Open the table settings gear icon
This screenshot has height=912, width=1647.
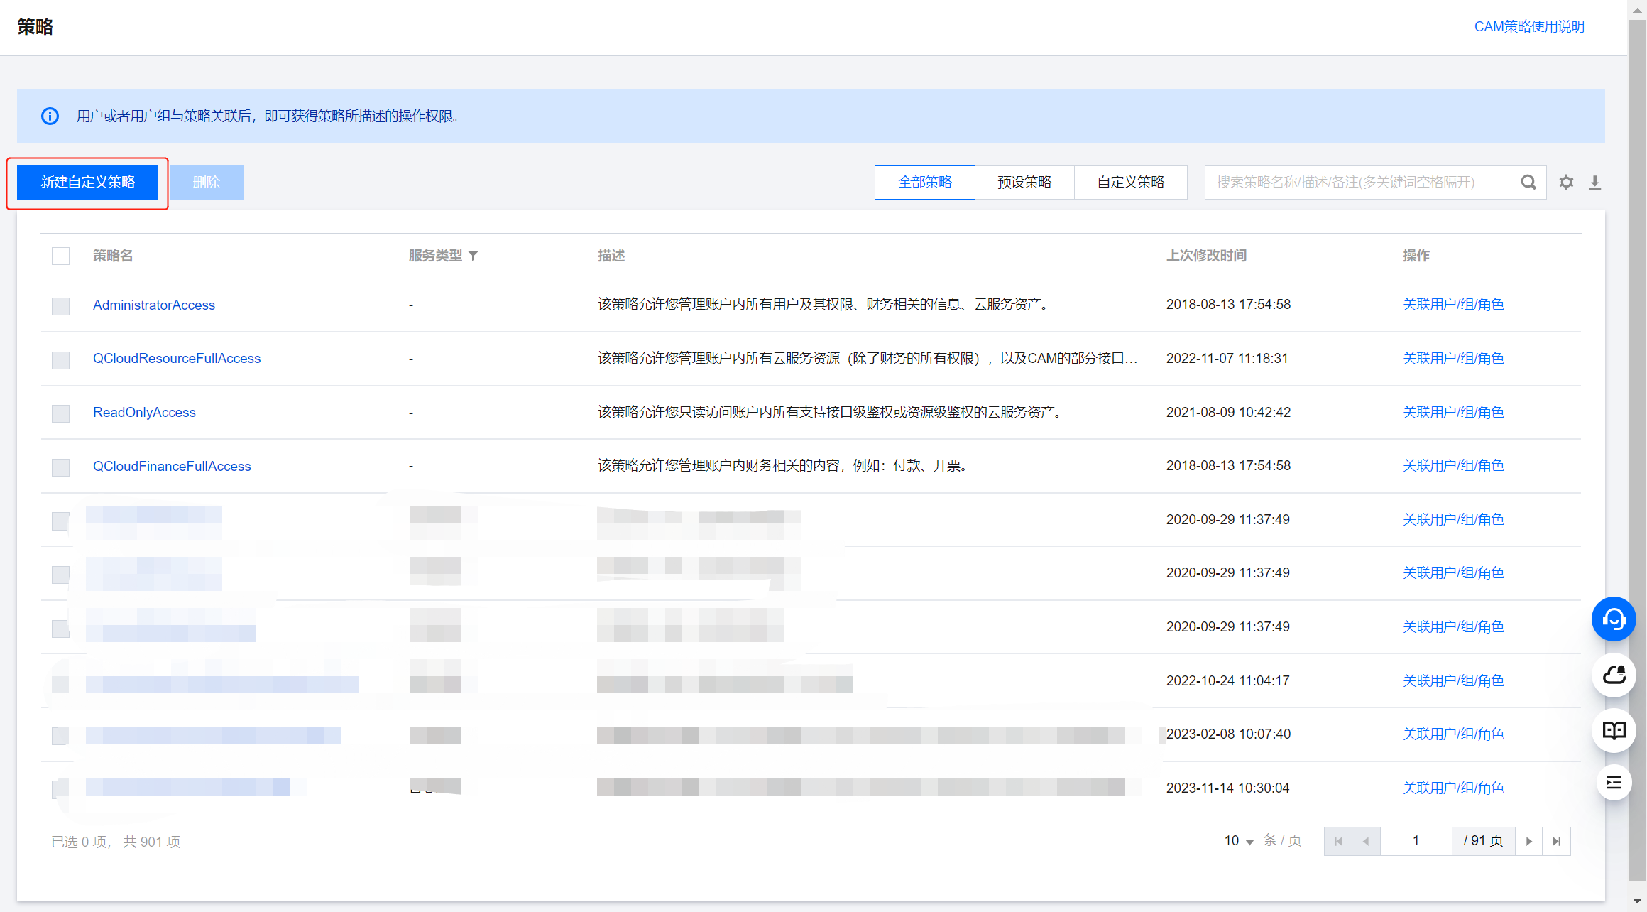pyautogui.click(x=1566, y=183)
